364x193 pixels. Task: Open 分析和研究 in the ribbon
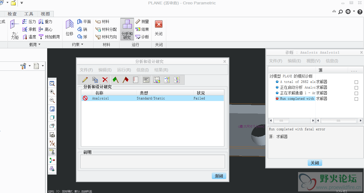pyautogui.click(x=127, y=29)
